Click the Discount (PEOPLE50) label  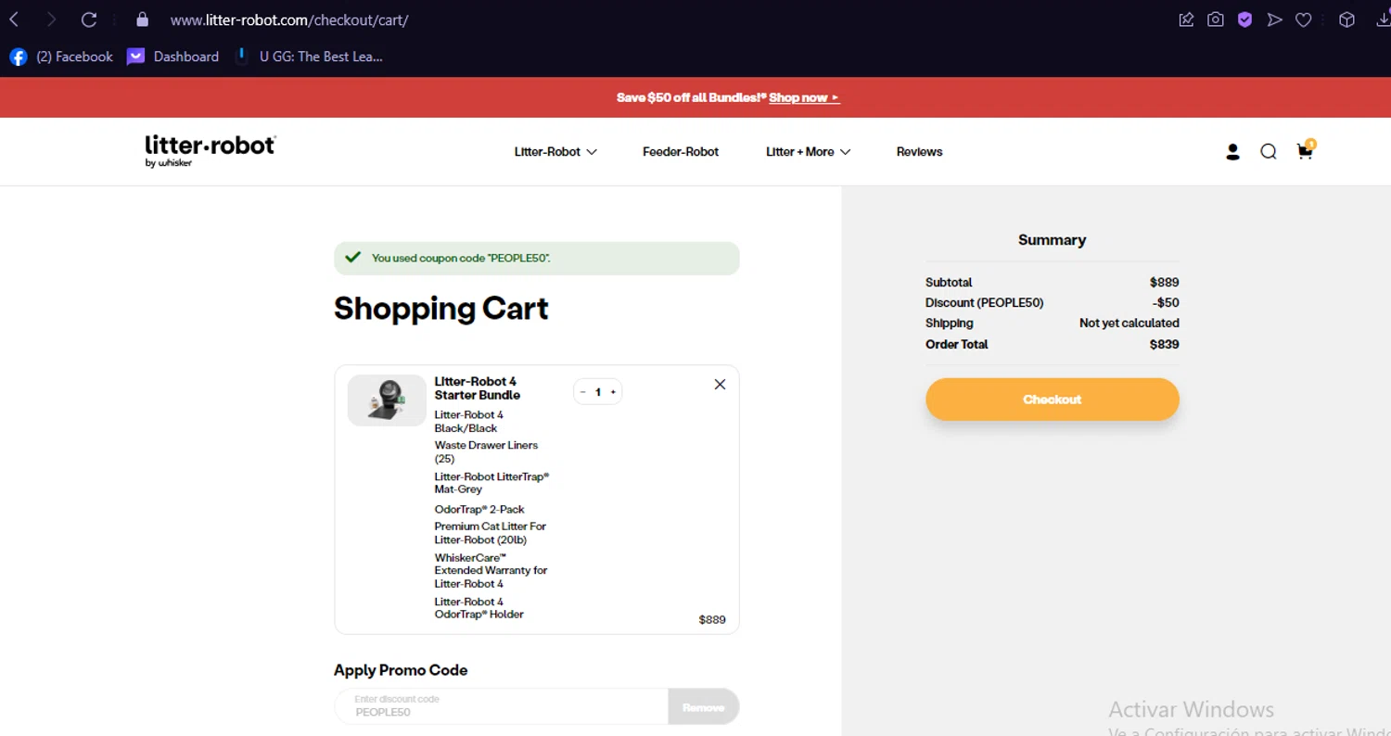(984, 302)
